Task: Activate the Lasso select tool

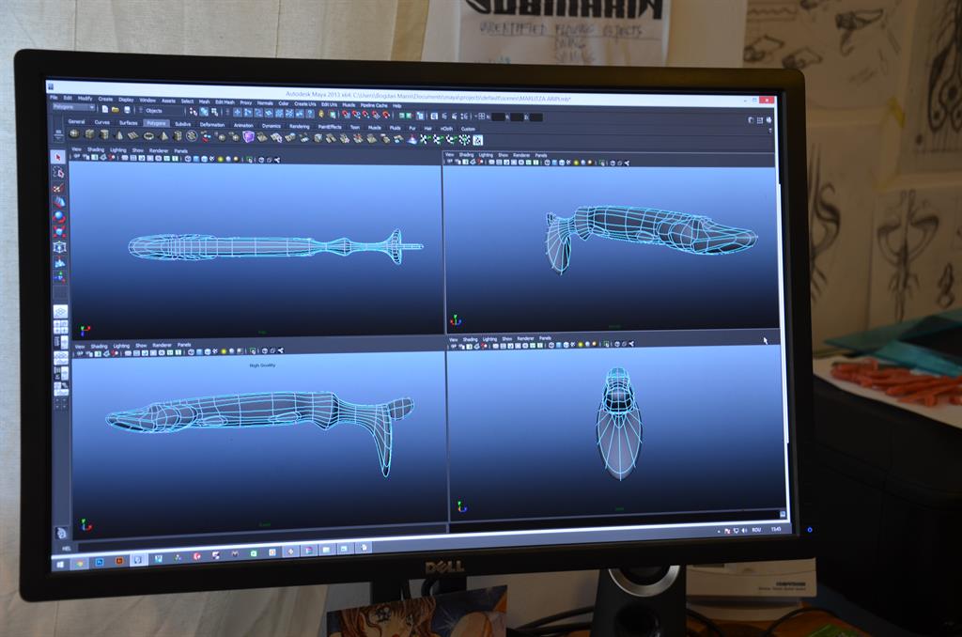Action: [x=59, y=172]
